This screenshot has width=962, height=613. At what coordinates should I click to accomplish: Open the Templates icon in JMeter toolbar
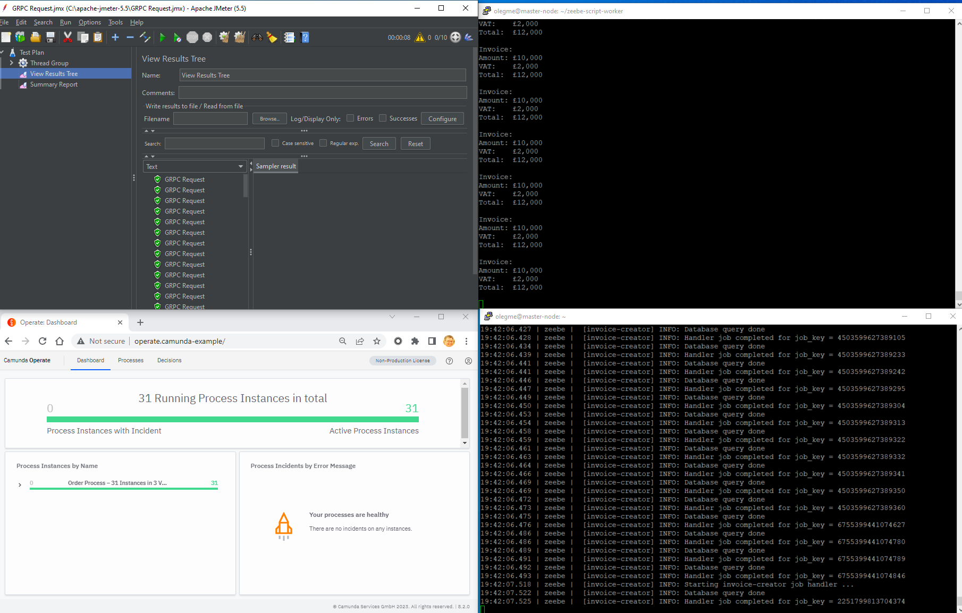pyautogui.click(x=20, y=37)
